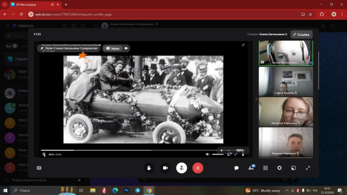Open File Explorer from taskbar

[x=93, y=190]
